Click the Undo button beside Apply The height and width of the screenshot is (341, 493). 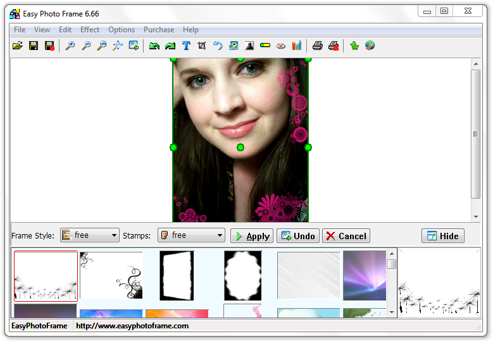[x=298, y=236]
